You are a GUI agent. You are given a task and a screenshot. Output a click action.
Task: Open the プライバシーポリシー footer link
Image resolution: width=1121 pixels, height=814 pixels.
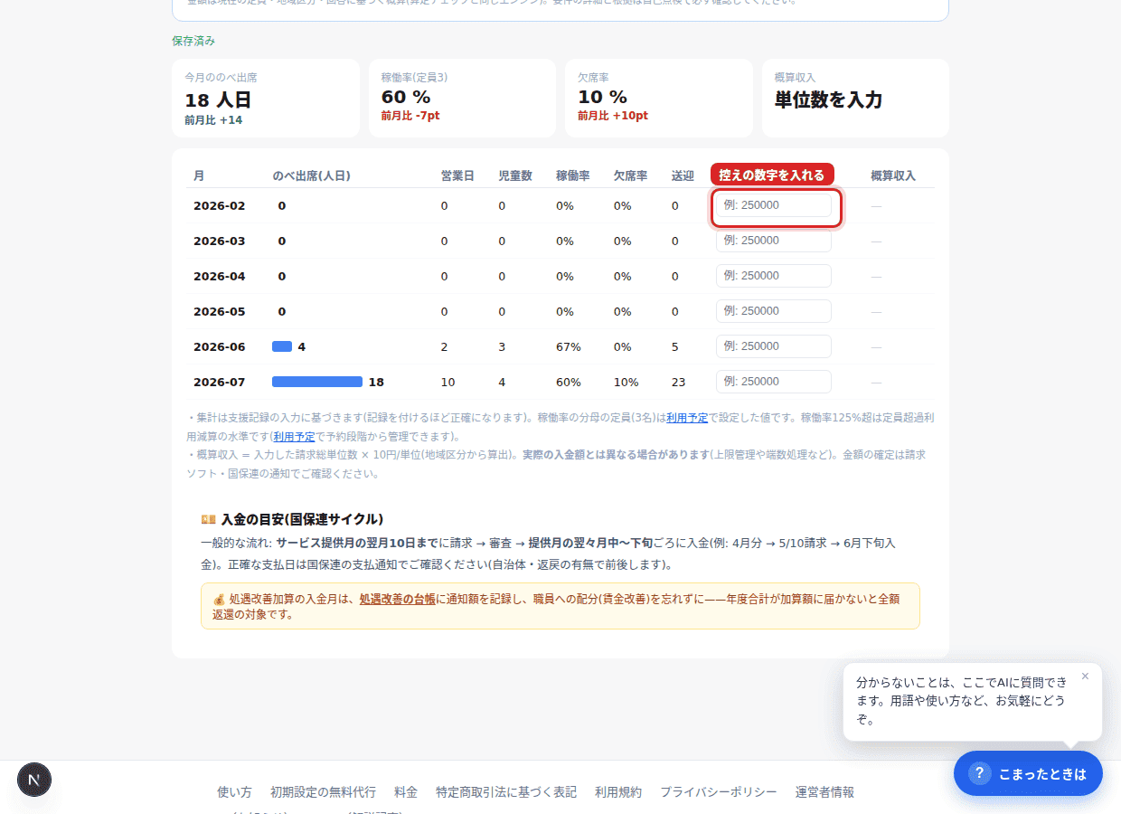(x=719, y=792)
